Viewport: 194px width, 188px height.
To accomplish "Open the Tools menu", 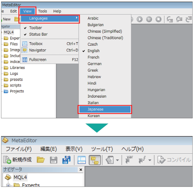I will point(42,11).
